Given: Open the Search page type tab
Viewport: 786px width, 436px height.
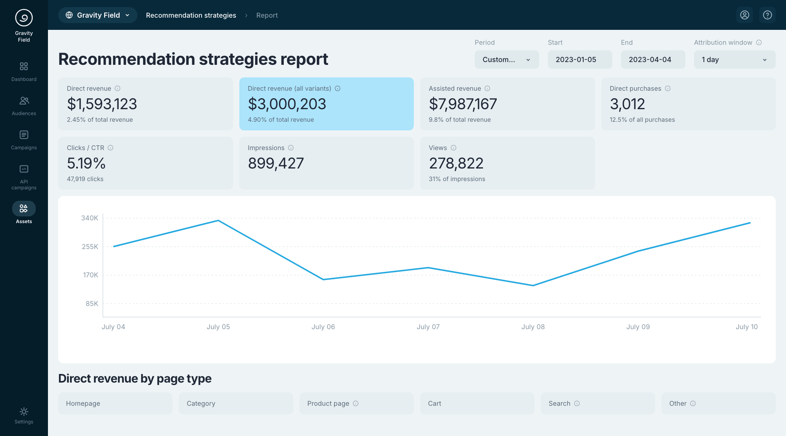Looking at the screenshot, I should point(598,403).
